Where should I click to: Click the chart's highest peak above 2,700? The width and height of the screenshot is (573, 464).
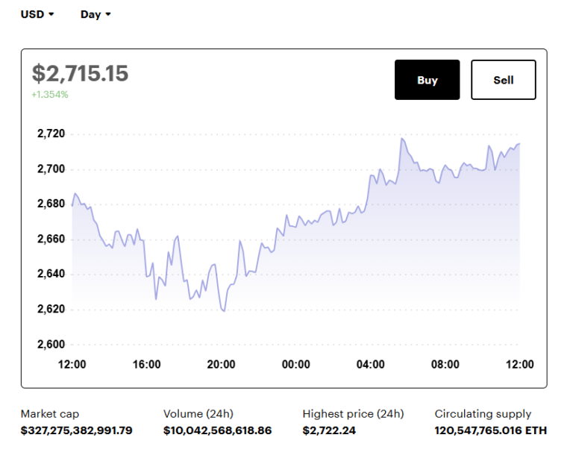point(402,139)
